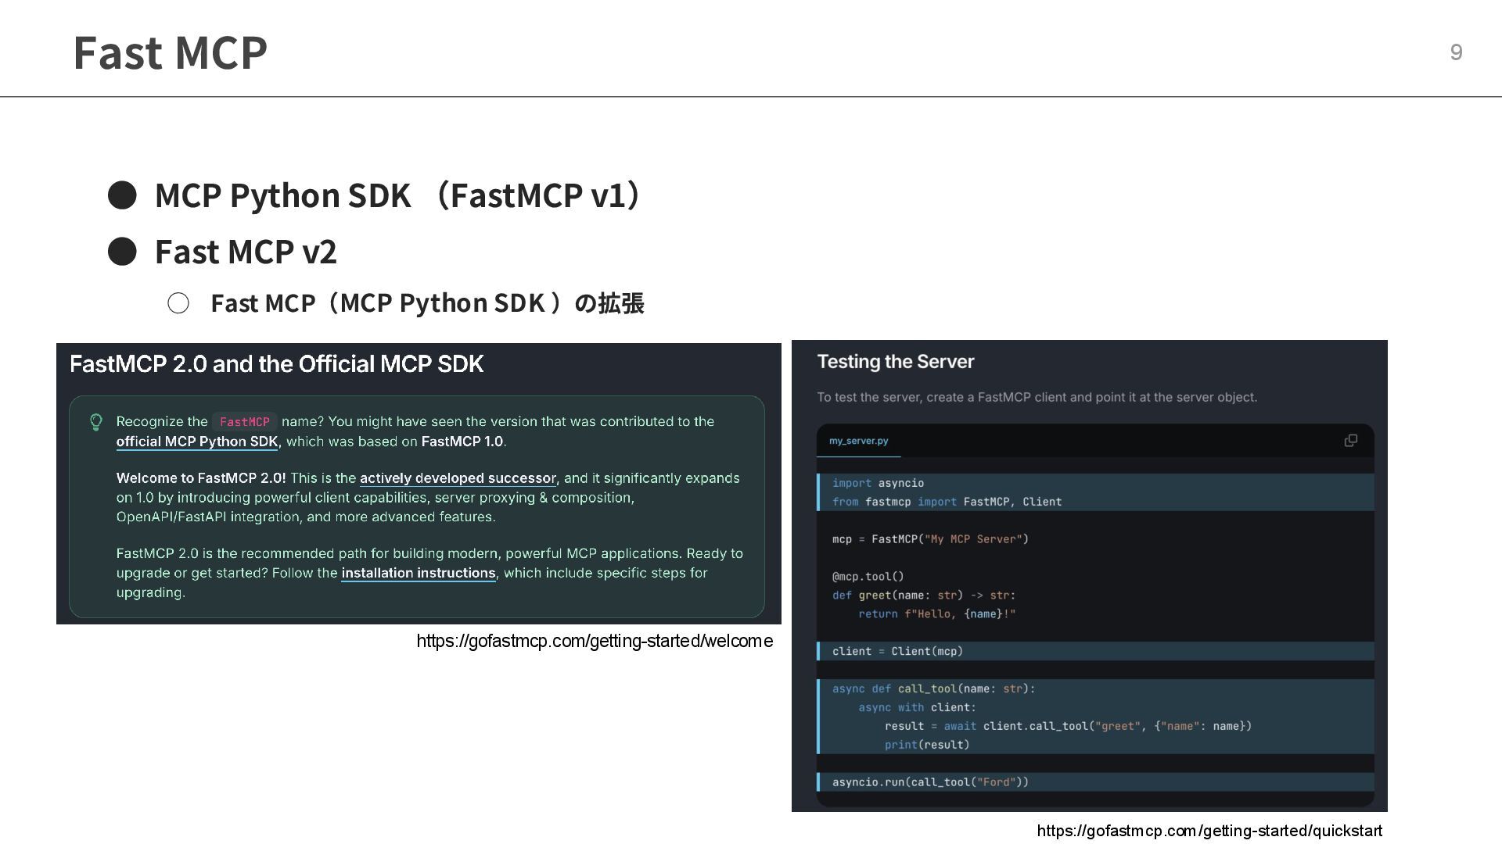The image size is (1502, 844).
Task: Click the gofastmcp quickstart URL caption
Action: (x=1209, y=831)
